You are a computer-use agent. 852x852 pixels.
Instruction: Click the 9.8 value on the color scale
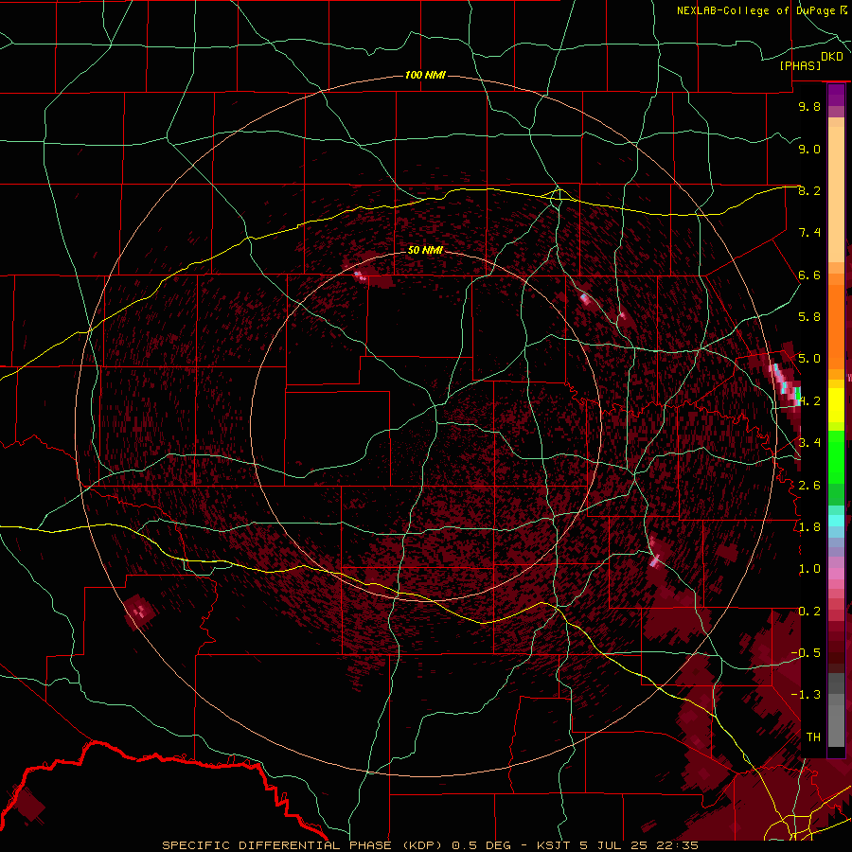(x=809, y=106)
